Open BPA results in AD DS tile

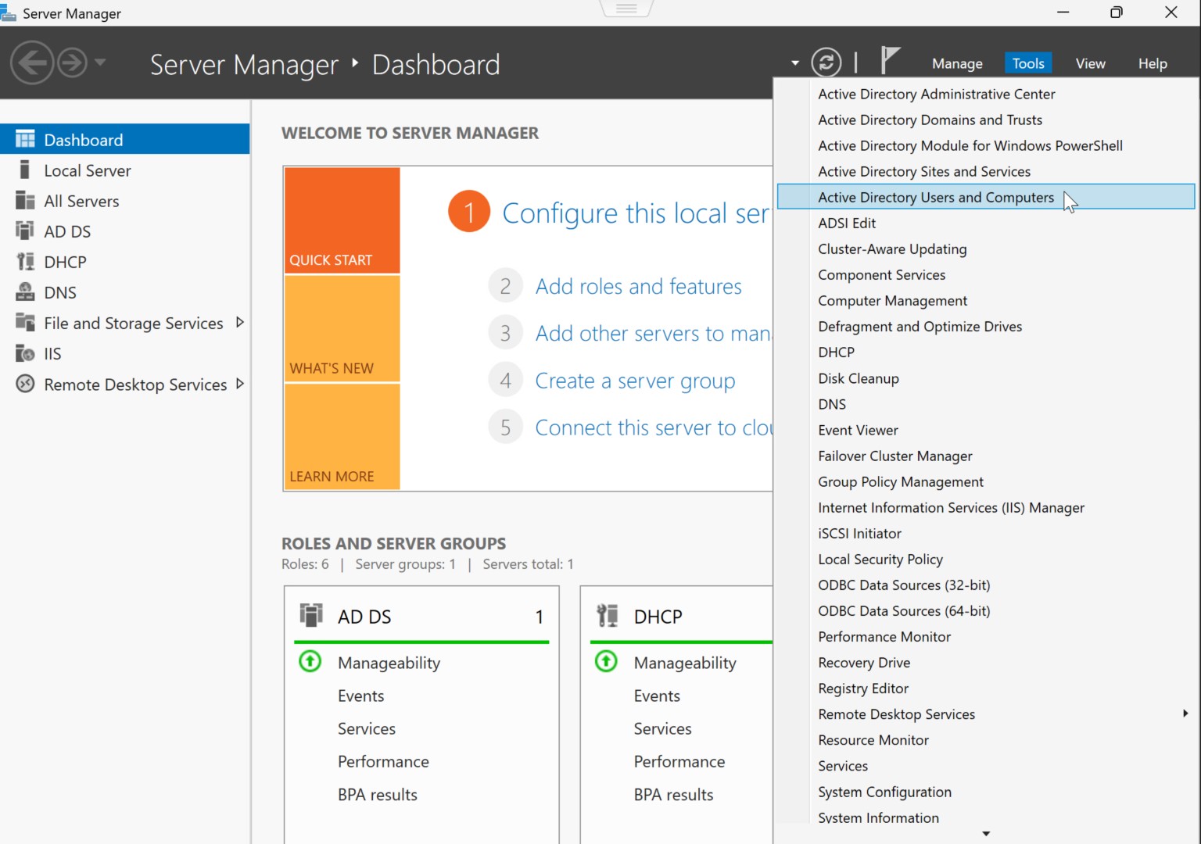click(378, 795)
